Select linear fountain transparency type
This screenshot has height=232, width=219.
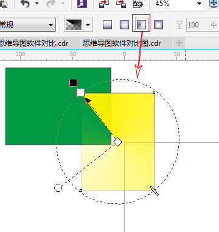pos(107,25)
